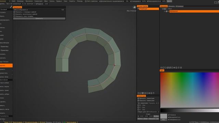Toggle the X - Ось checkbox

pyautogui.click(x=138, y=105)
